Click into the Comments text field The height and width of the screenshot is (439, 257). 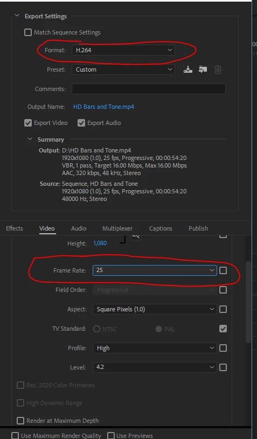pyautogui.click(x=148, y=89)
